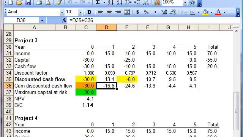Select 'Maximum capital at risk' label
Screen dimensions: 243x137
[x=41, y=92]
